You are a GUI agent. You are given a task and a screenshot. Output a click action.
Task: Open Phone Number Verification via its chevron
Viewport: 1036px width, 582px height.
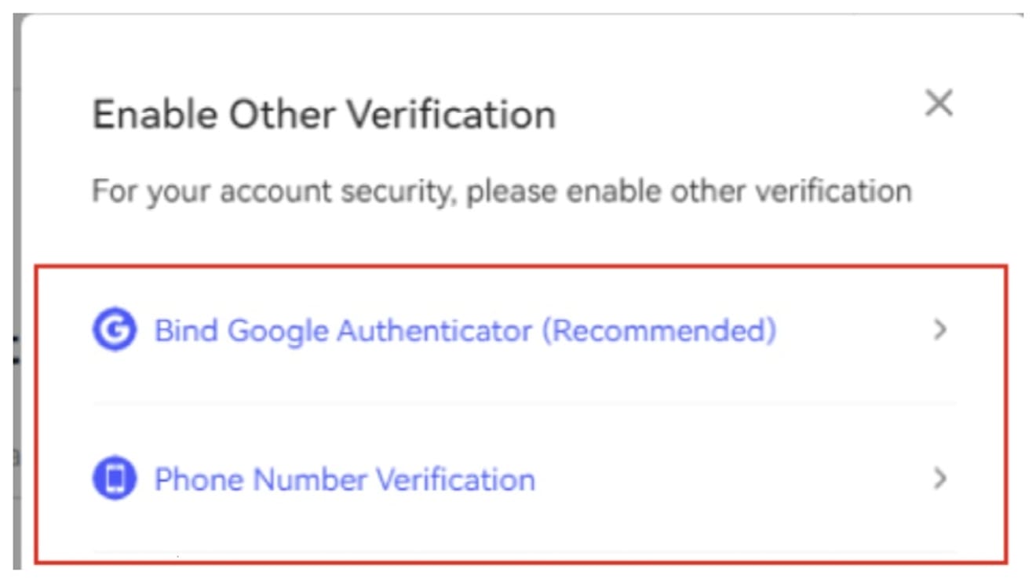pos(939,478)
